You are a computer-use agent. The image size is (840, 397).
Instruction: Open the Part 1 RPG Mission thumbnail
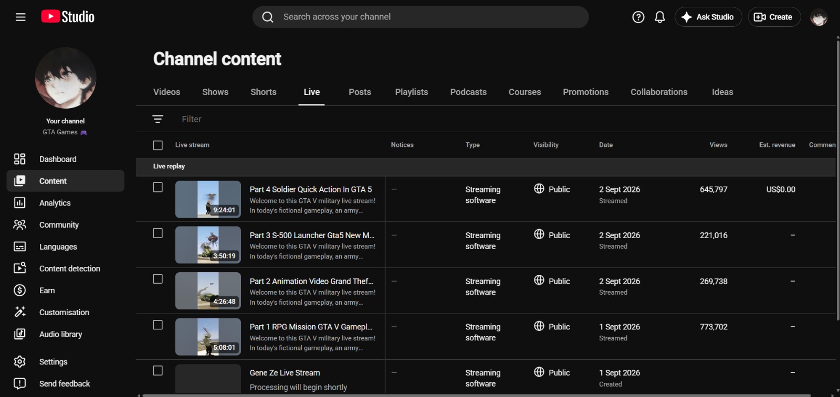coord(208,337)
